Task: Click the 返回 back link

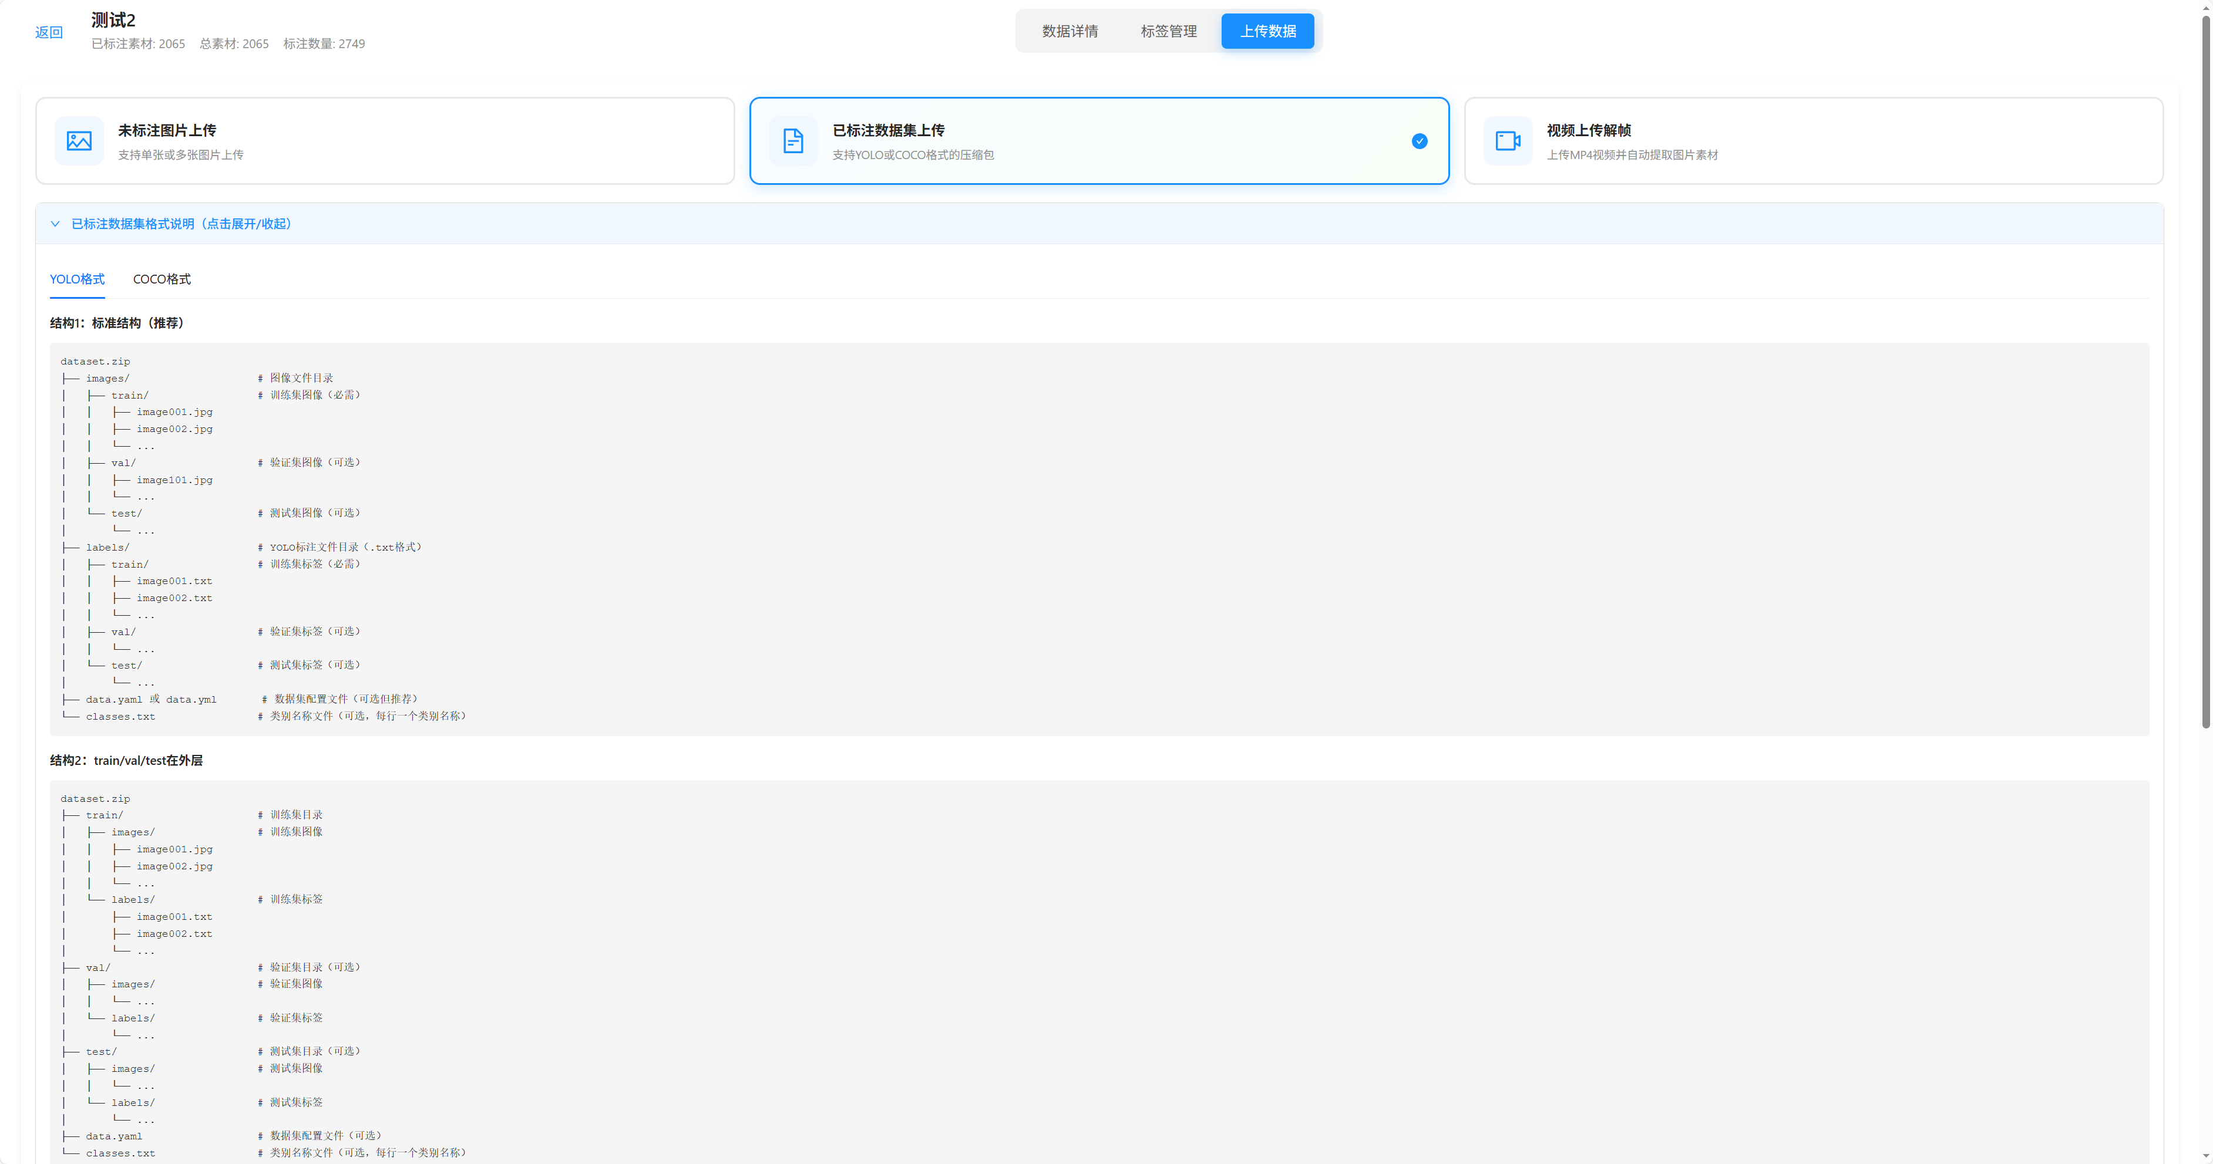Action: click(49, 33)
